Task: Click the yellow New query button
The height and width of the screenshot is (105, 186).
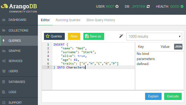Action: (x=74, y=36)
